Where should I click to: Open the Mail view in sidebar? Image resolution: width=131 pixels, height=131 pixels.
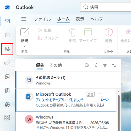pos(7,21)
